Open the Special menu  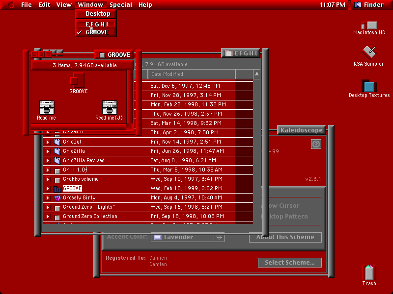point(121,5)
